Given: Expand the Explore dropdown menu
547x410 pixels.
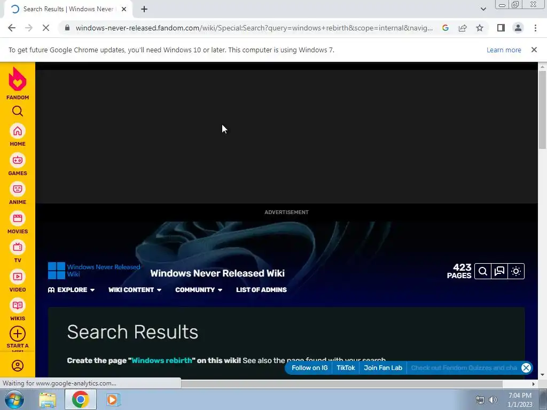Looking at the screenshot, I should point(72,290).
